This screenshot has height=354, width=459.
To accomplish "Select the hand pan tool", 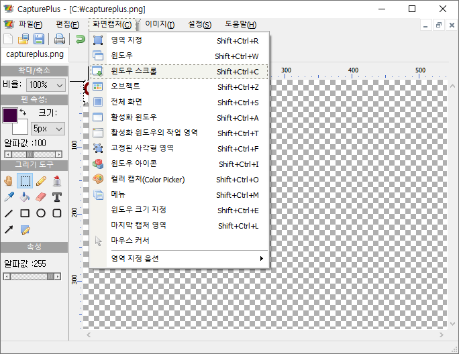I will (9, 180).
